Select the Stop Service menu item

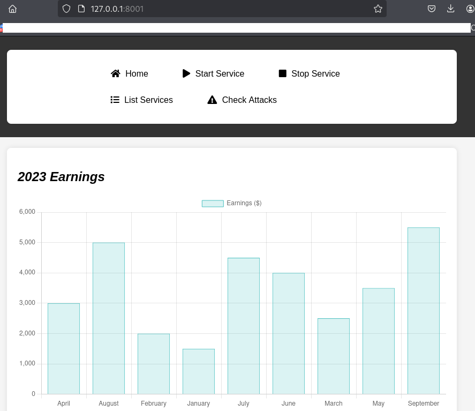pyautogui.click(x=315, y=73)
